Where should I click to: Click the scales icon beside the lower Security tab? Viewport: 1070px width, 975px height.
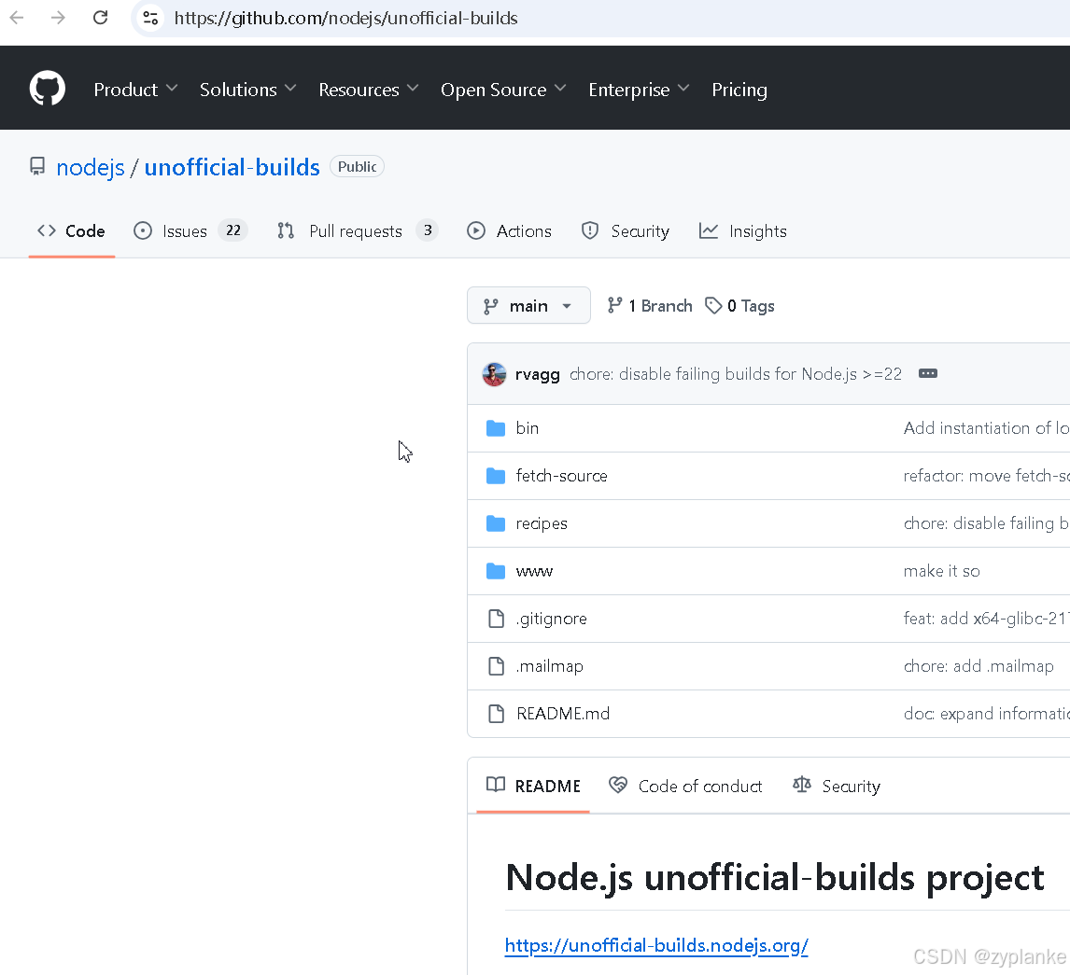(x=802, y=785)
